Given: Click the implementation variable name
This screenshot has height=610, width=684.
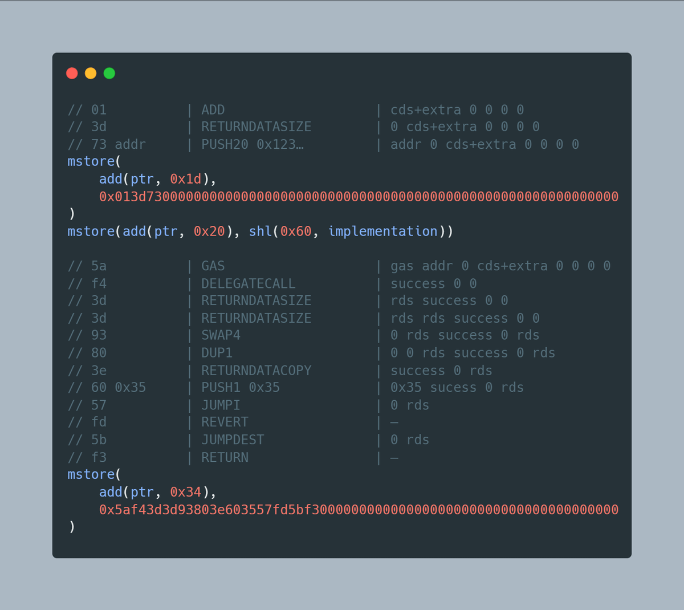Looking at the screenshot, I should click(x=382, y=231).
